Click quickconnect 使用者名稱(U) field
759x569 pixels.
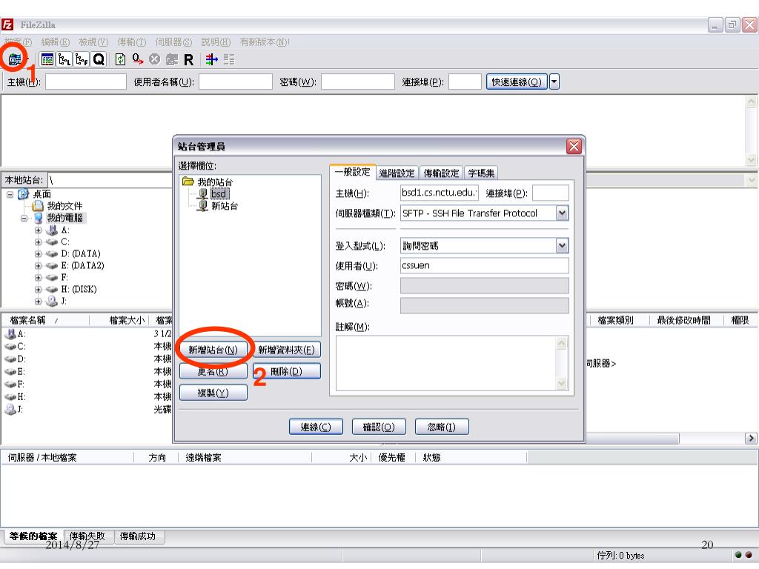pos(235,81)
